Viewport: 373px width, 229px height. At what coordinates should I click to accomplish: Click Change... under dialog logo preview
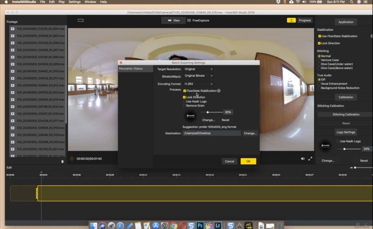click(208, 120)
